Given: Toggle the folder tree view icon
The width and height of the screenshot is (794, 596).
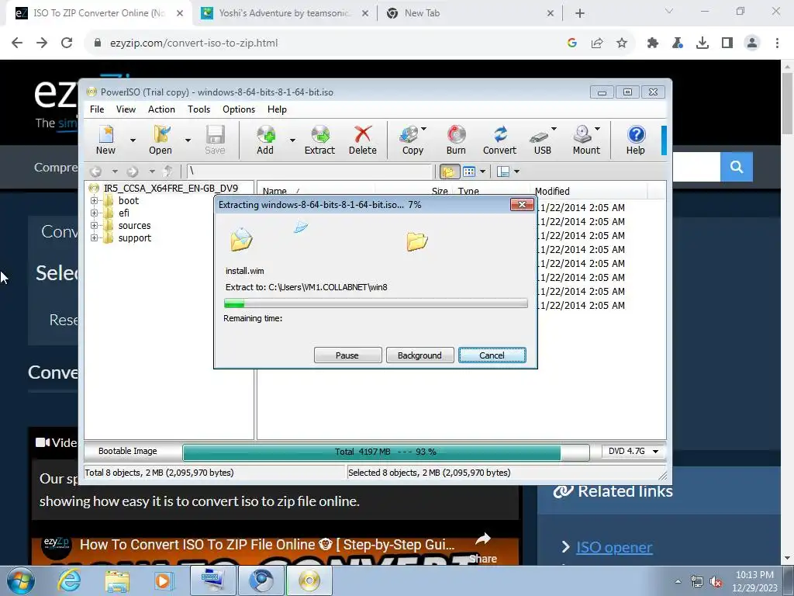Looking at the screenshot, I should 449,172.
